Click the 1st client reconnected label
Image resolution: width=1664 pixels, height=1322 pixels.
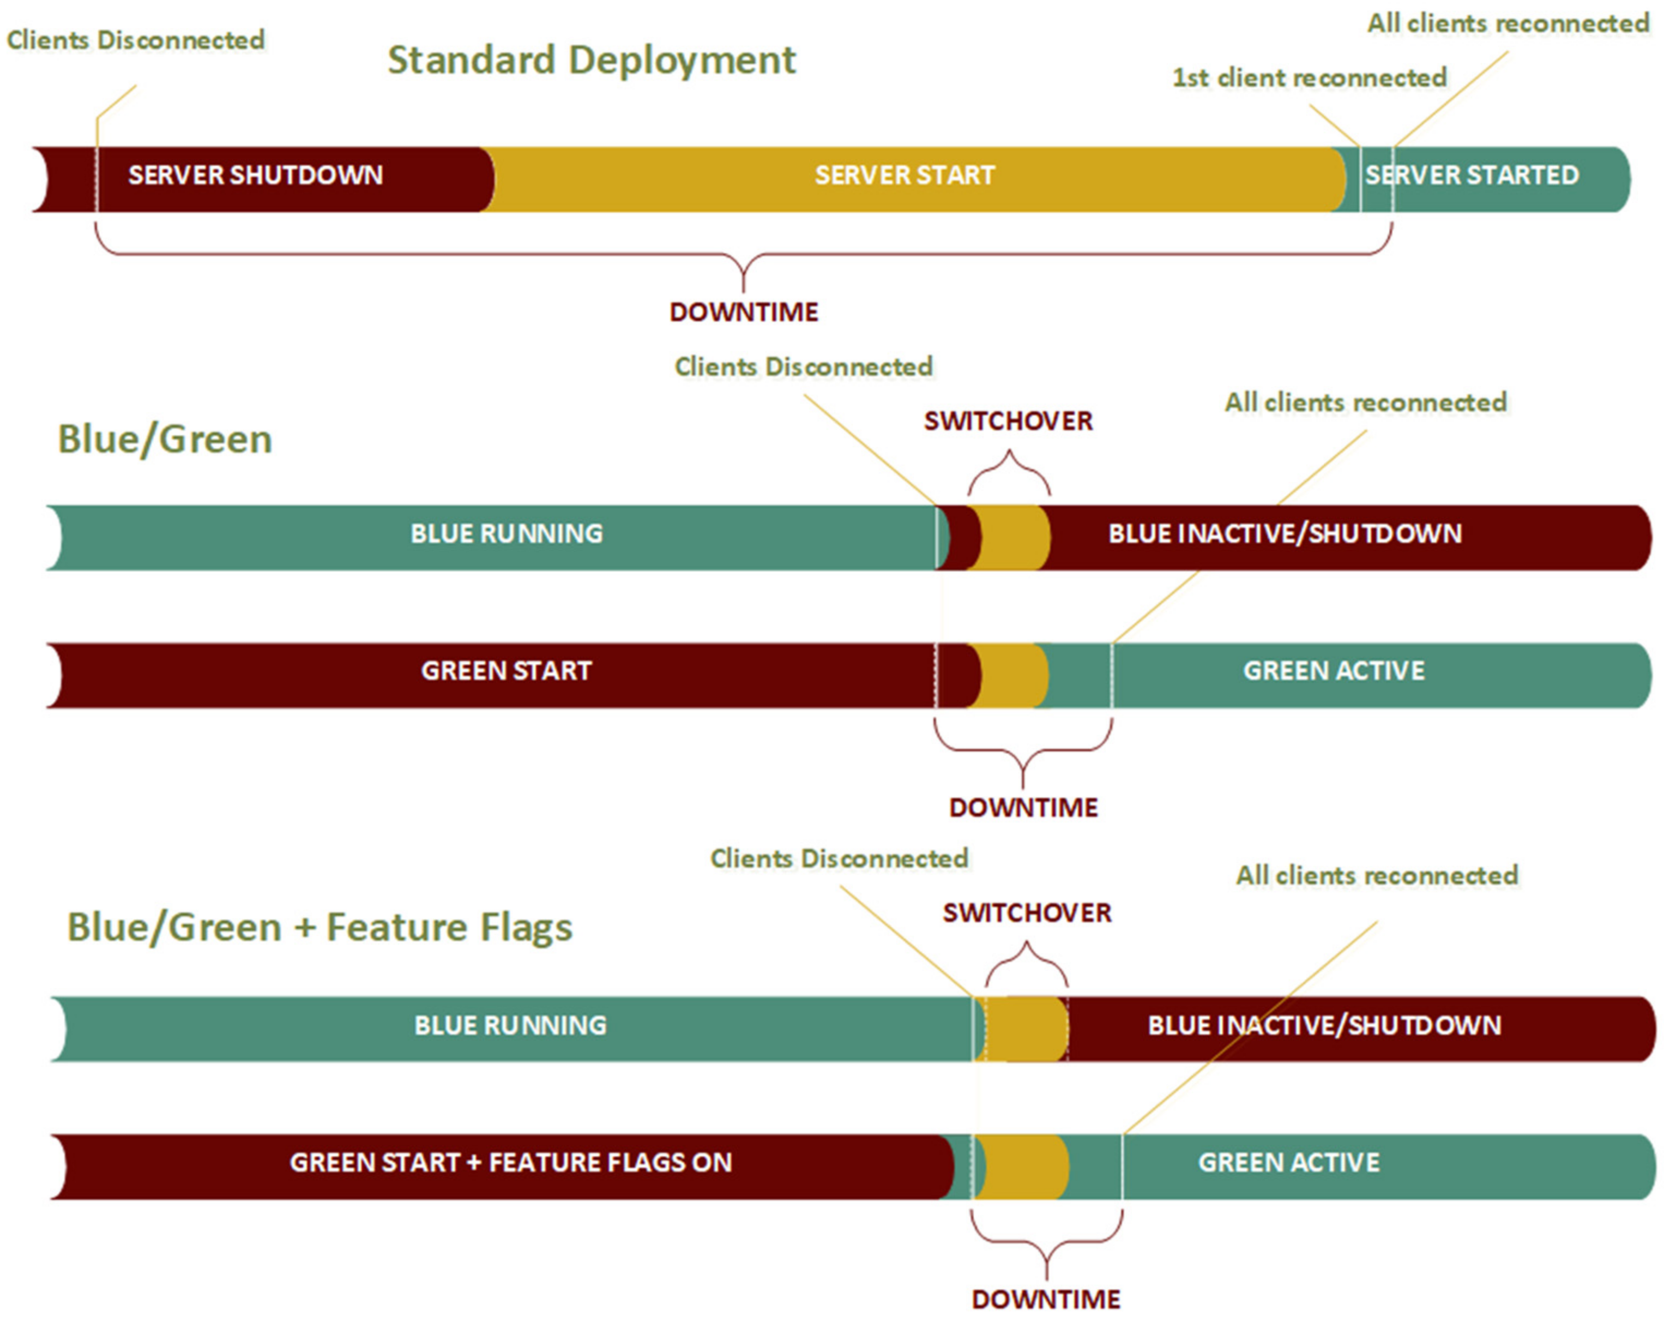point(1309,78)
